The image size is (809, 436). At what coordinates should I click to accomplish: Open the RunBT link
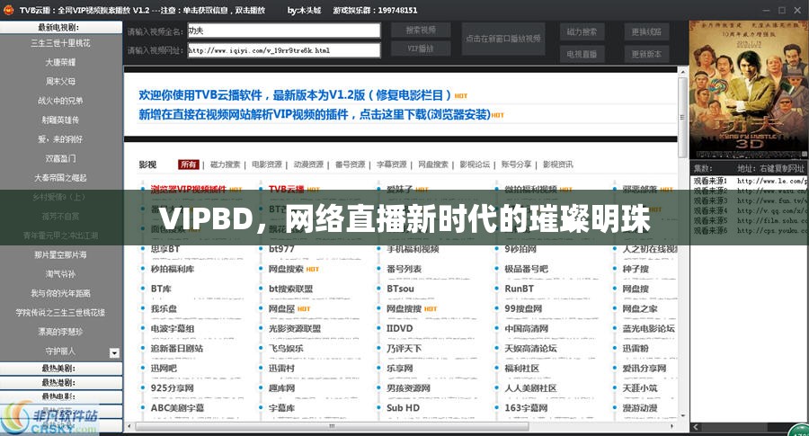519,289
